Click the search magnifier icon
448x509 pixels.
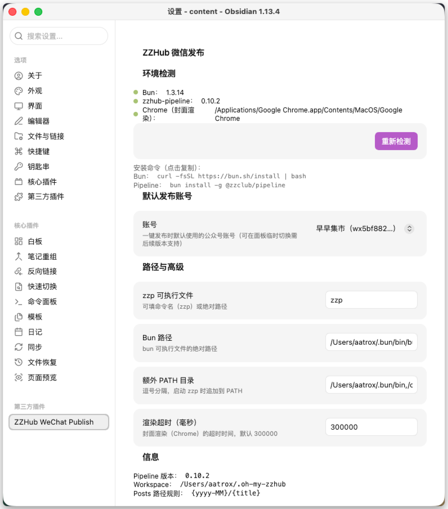tap(19, 36)
